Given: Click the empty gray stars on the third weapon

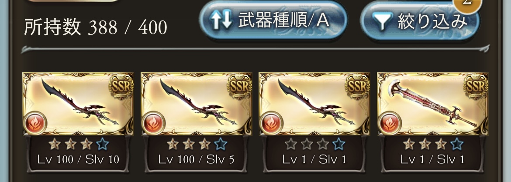Looking at the screenshot, I should [307, 144].
